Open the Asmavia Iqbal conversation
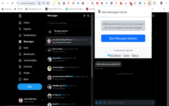The width and height of the screenshot is (169, 106). 68,69
